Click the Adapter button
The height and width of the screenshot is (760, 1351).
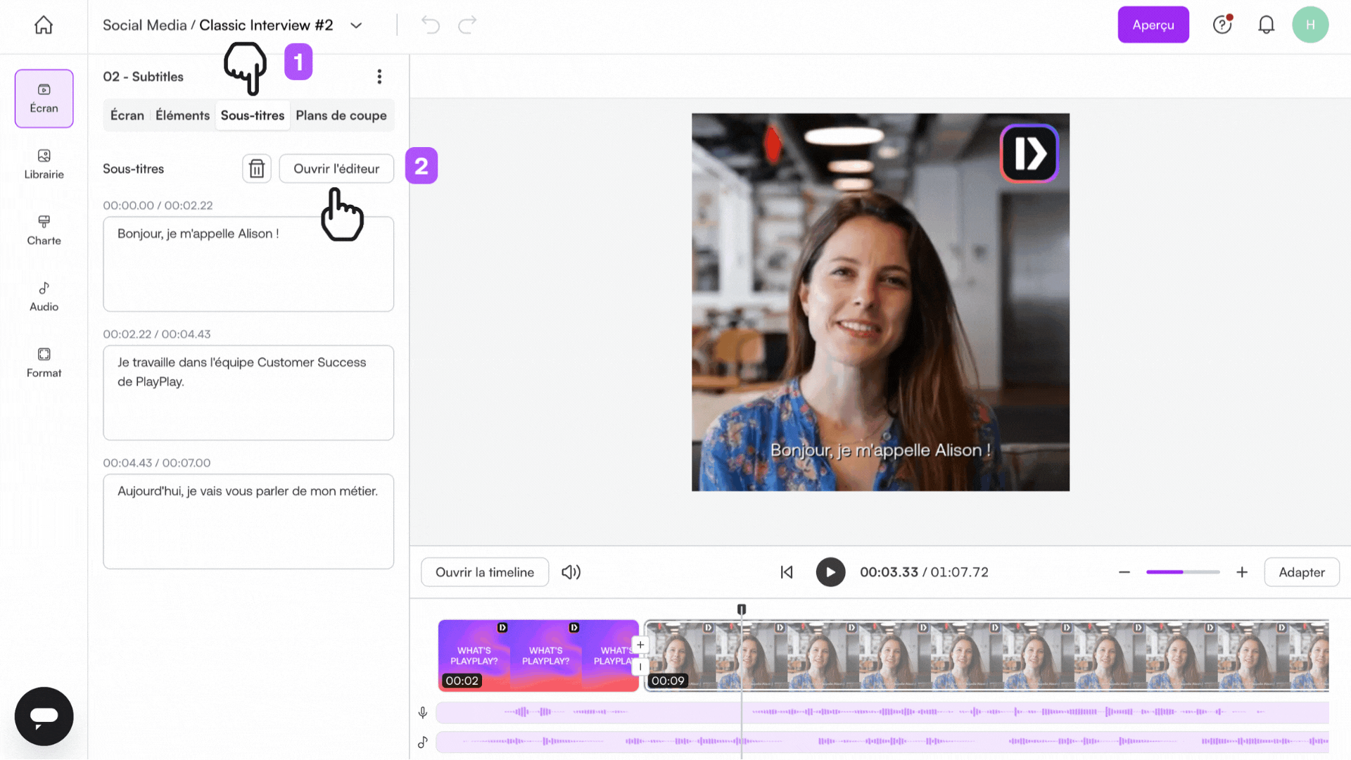click(x=1302, y=573)
